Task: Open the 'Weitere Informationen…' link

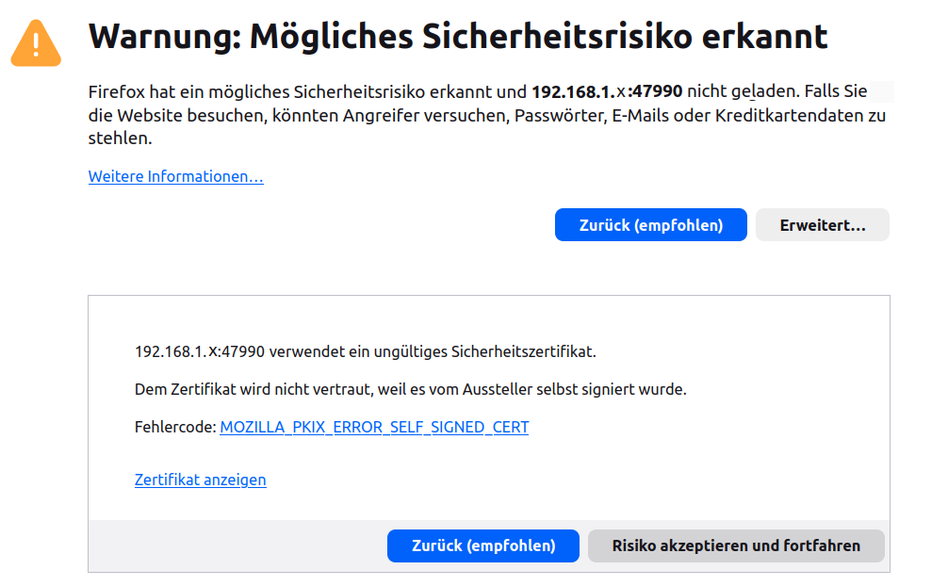Action: click(176, 176)
